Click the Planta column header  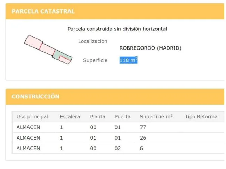click(98, 117)
